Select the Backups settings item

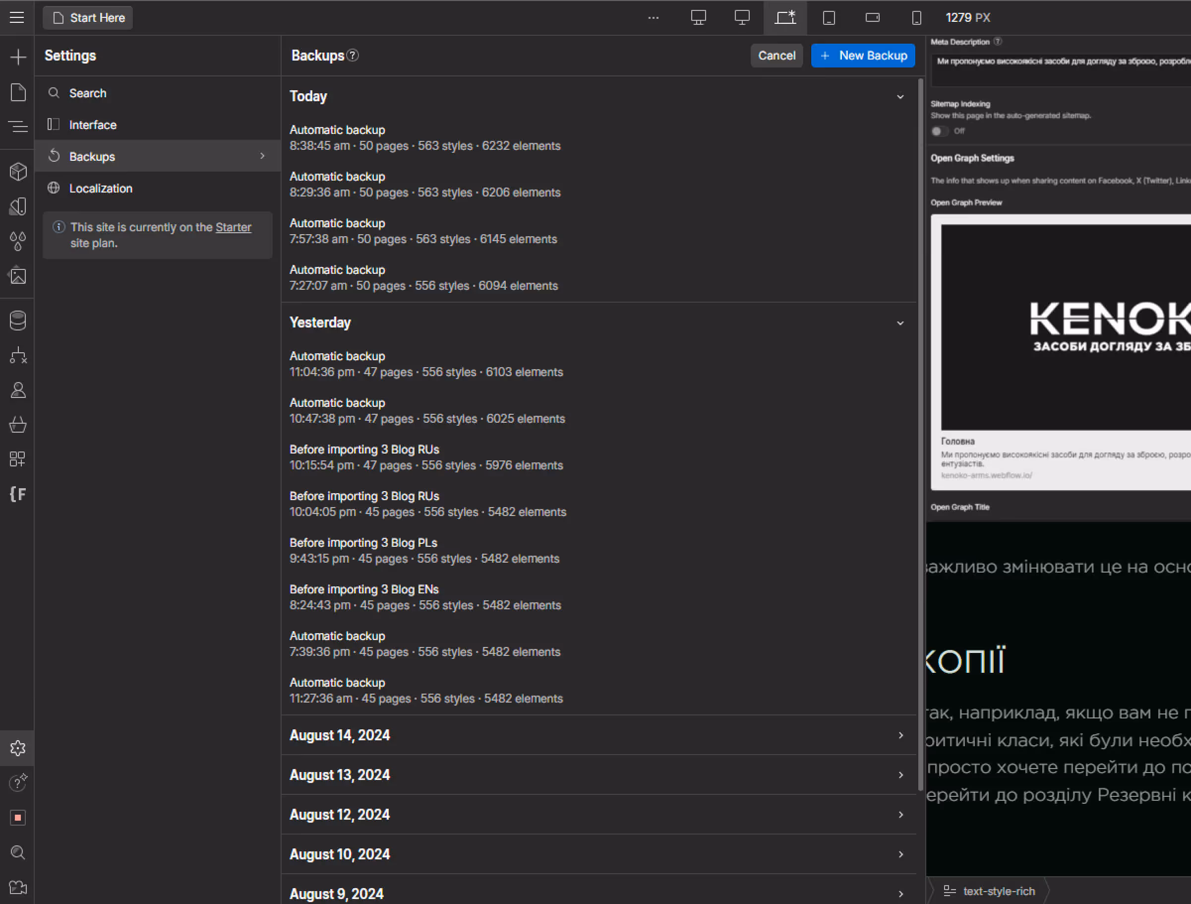pos(158,156)
